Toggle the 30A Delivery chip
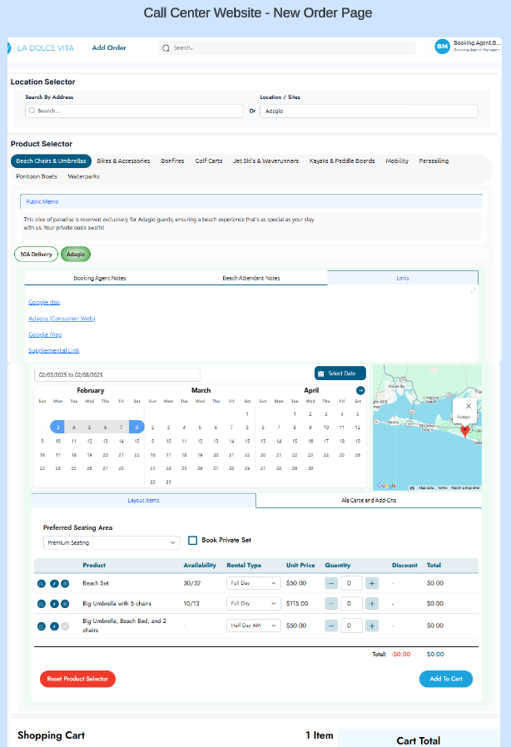Image resolution: width=511 pixels, height=747 pixels. point(36,255)
